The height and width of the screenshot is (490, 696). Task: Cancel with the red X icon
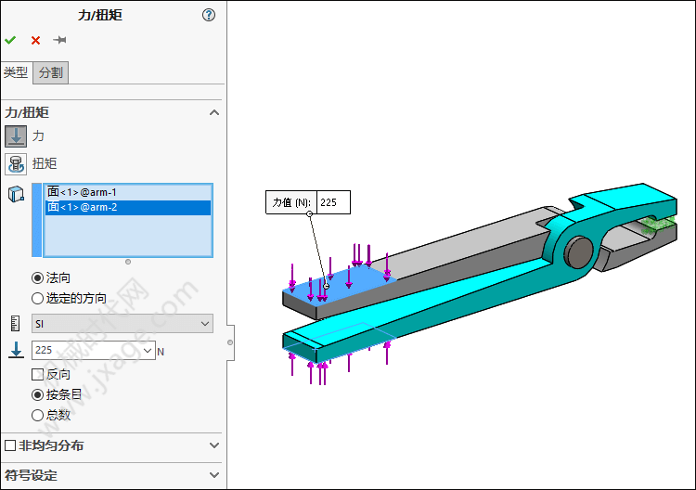click(35, 41)
